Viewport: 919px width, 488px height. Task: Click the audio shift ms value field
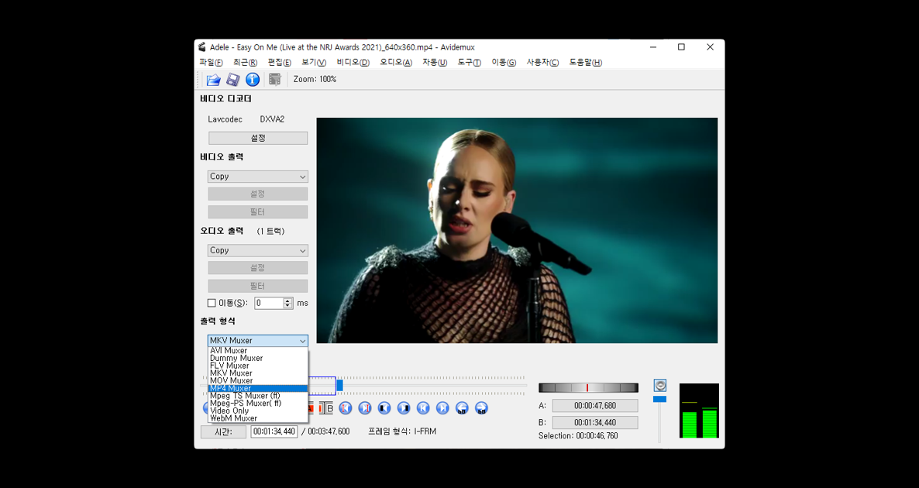pyautogui.click(x=269, y=303)
